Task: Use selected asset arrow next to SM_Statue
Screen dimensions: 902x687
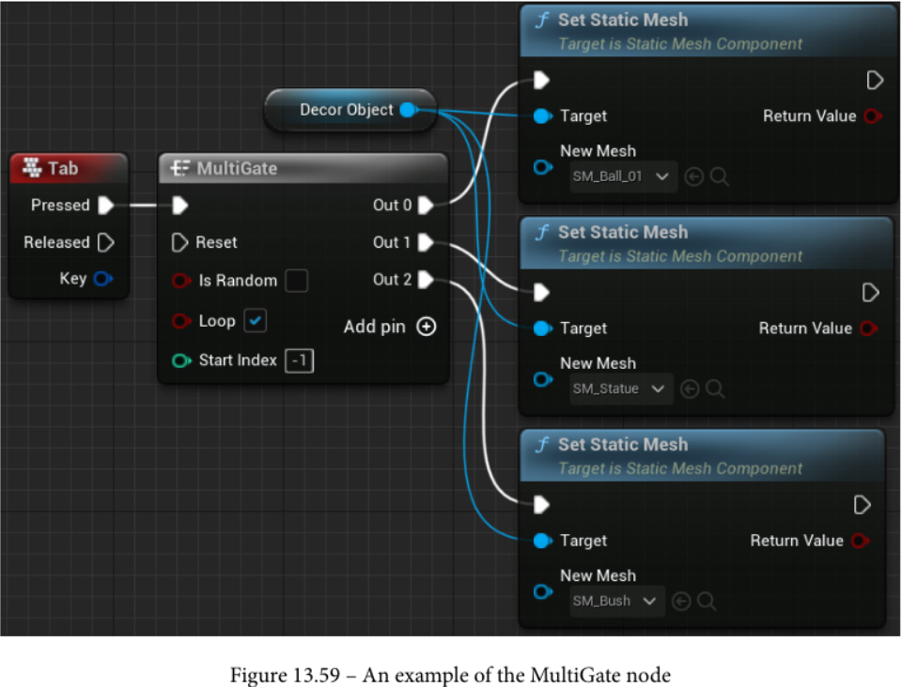Action: pyautogui.click(x=690, y=389)
